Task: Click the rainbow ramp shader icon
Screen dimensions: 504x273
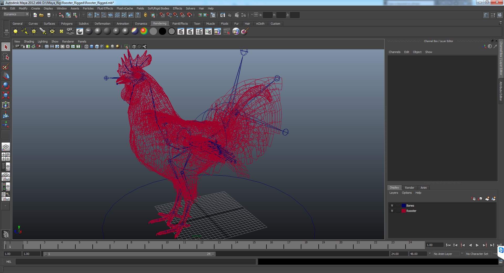Action: click(144, 31)
